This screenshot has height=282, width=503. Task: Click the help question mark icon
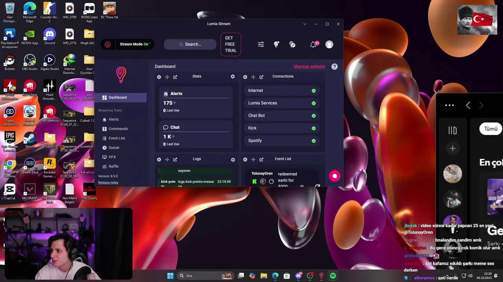(334, 67)
